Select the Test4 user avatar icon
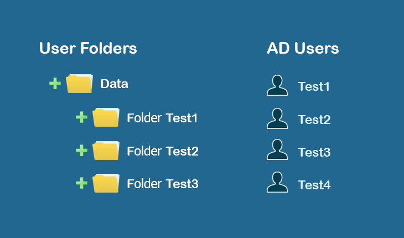Screen dimensions: 404x238 click(x=277, y=182)
